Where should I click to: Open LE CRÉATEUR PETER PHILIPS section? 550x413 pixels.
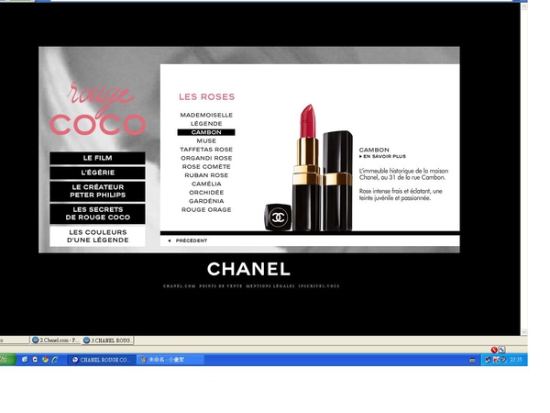click(97, 191)
